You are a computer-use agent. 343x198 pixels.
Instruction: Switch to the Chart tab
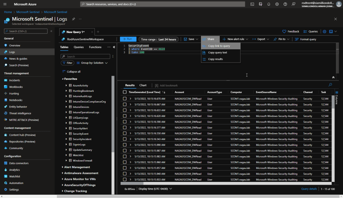(143, 85)
